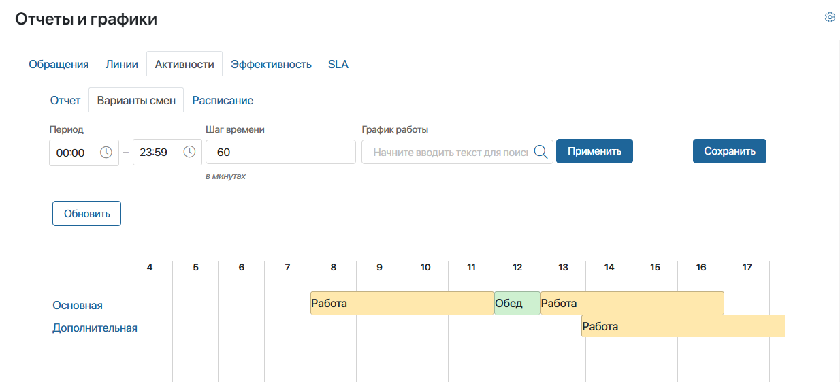Select the green Обед block

517,303
